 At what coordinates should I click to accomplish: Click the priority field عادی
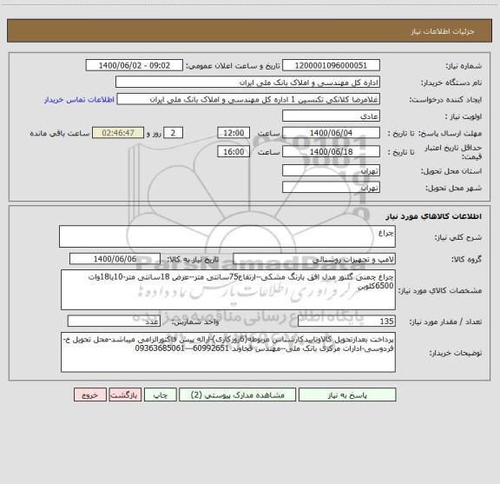(x=331, y=116)
